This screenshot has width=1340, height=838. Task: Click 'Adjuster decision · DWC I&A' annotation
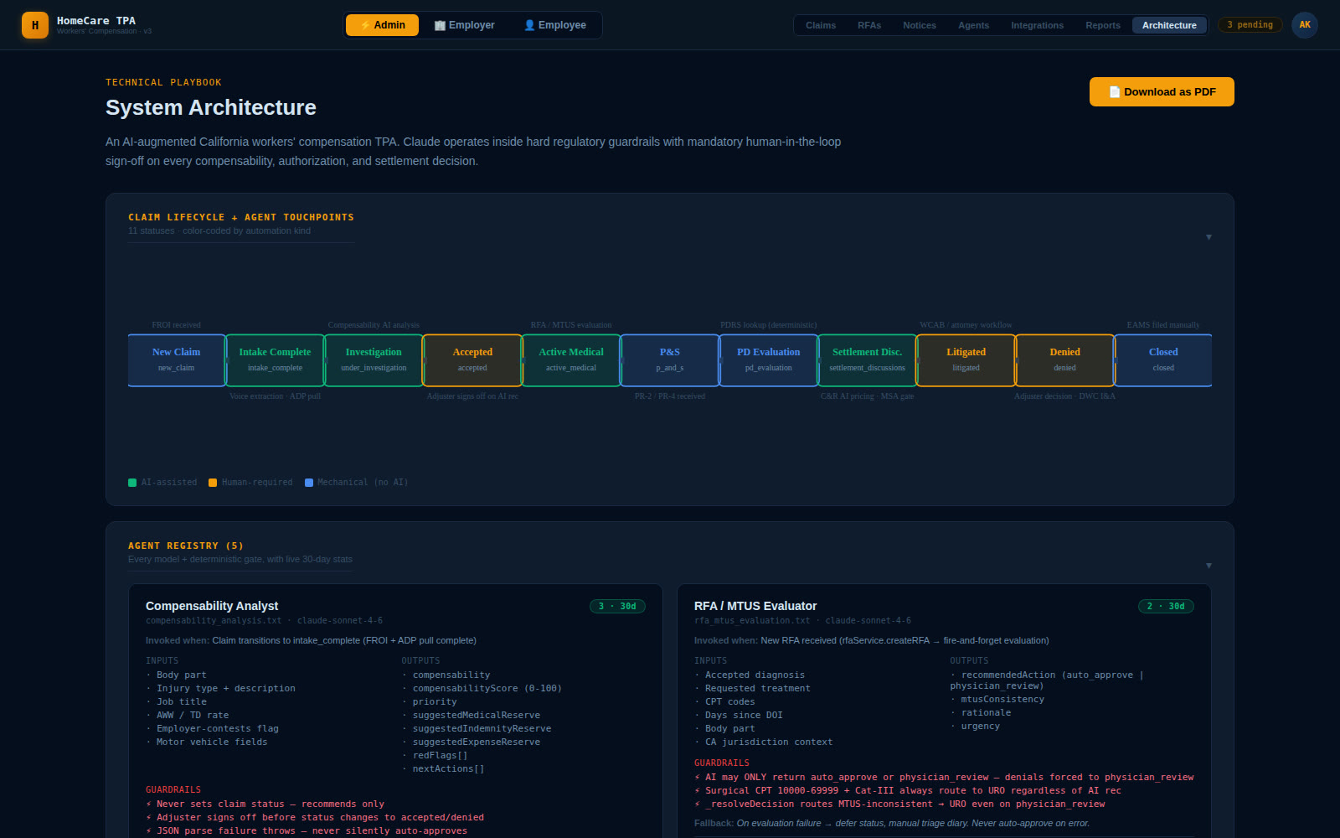click(x=1064, y=396)
